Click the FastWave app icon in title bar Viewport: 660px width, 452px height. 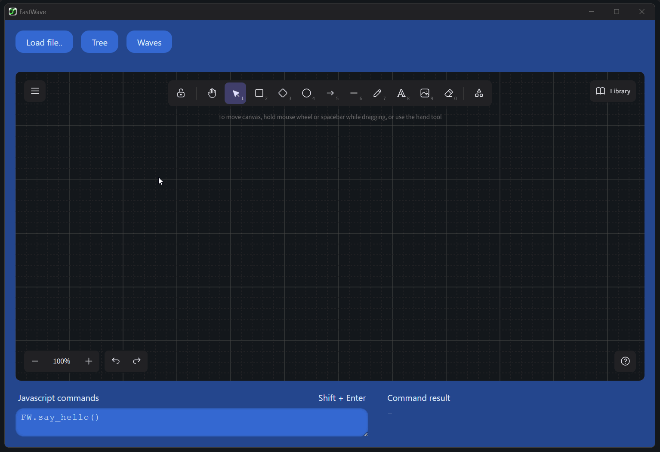point(13,12)
